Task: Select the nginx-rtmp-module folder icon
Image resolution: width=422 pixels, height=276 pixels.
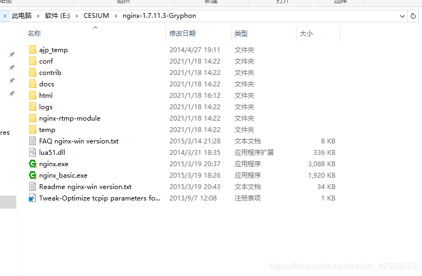Action: [x=33, y=118]
